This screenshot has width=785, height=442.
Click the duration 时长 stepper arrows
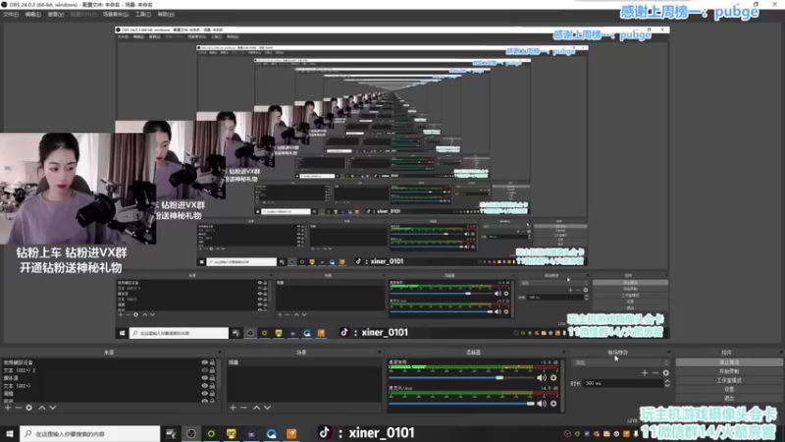[667, 383]
